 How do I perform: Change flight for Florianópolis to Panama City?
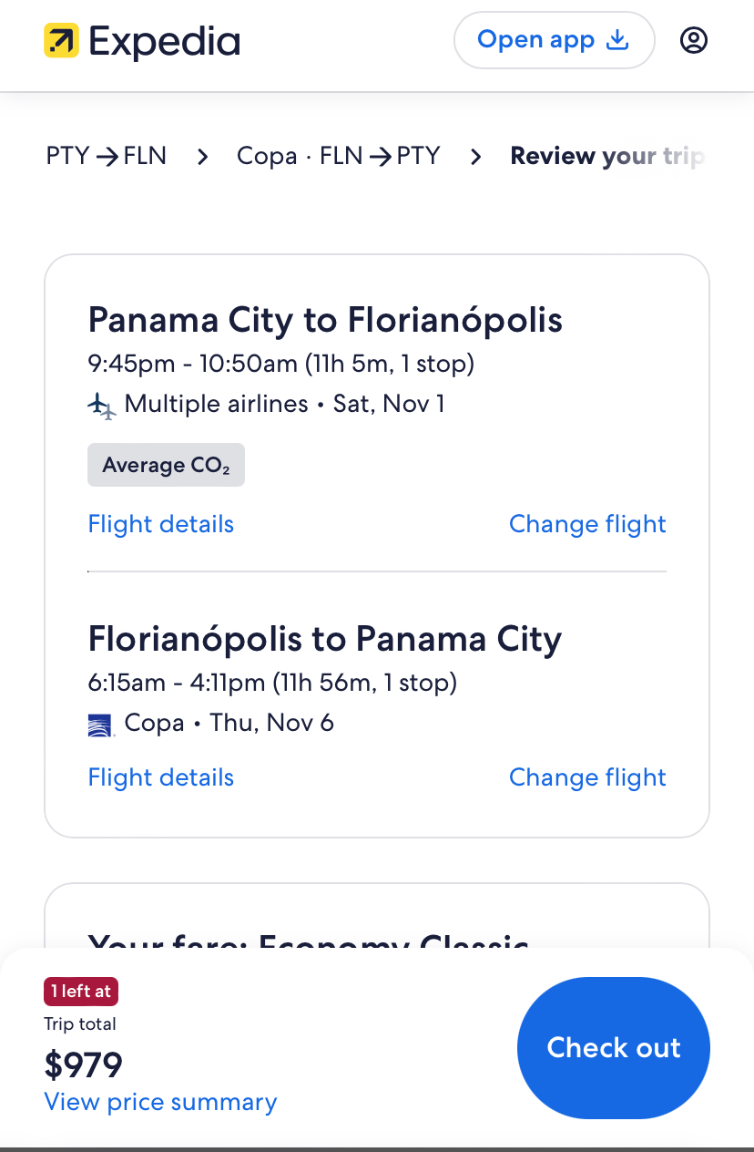[x=587, y=777]
